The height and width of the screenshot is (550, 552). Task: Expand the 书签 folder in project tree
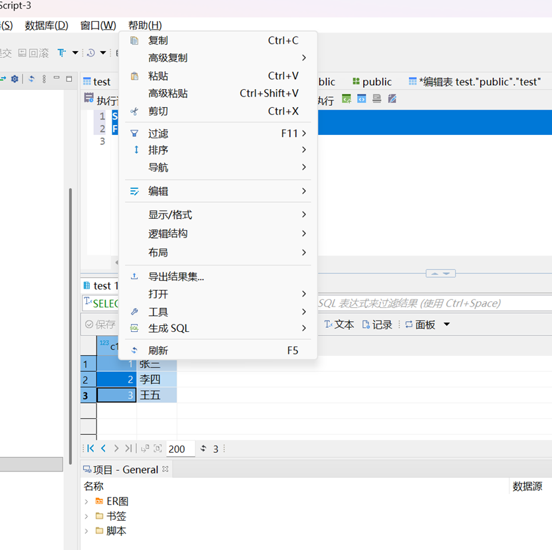[86, 516]
